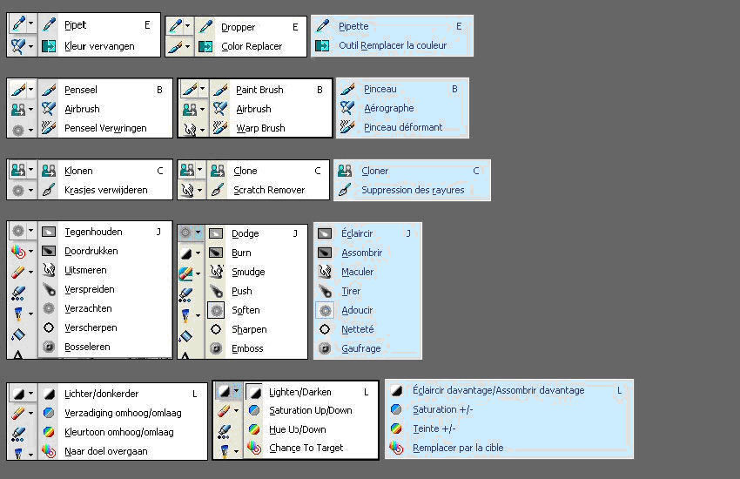Select the 'Burn' tool entry
740x479 pixels.
(257, 253)
